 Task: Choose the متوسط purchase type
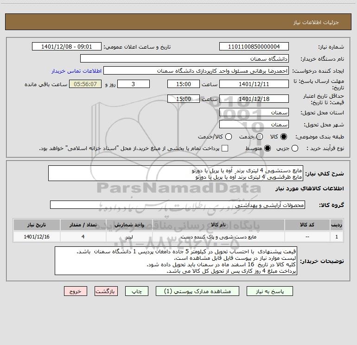(268, 148)
